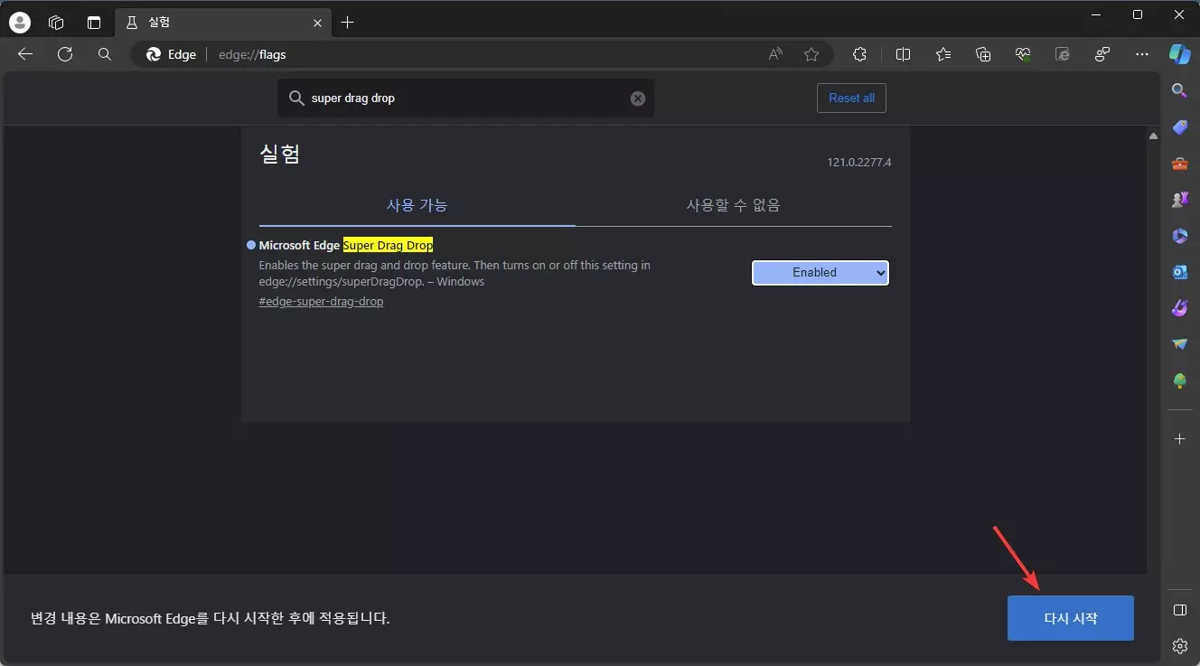The height and width of the screenshot is (666, 1200).
Task: Click the Microsoft Edge Super Drag Drop title
Action: click(346, 245)
